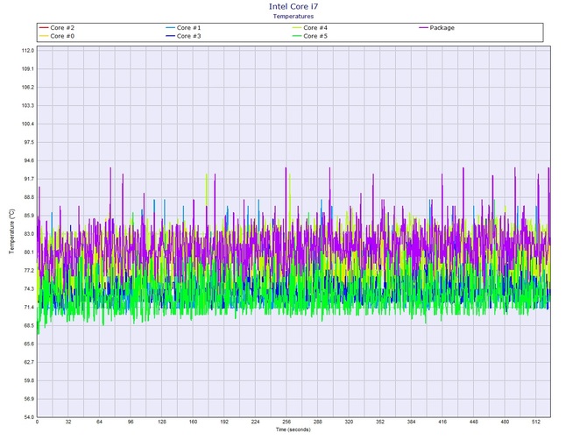Click the Temperatures subtitle

click(x=293, y=16)
